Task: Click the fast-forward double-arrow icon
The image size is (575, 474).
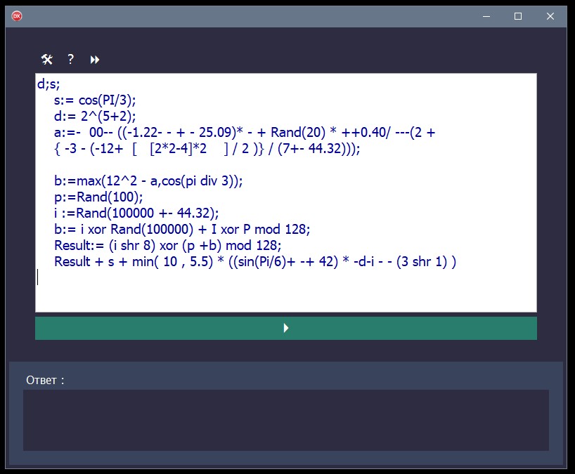Action: coord(93,59)
